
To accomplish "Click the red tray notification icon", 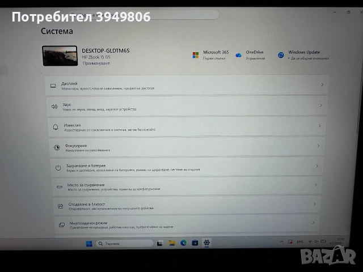I will (x=290, y=242).
